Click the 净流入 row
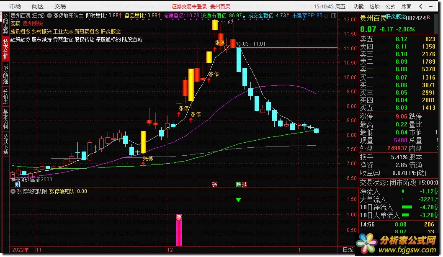 tap(399, 191)
